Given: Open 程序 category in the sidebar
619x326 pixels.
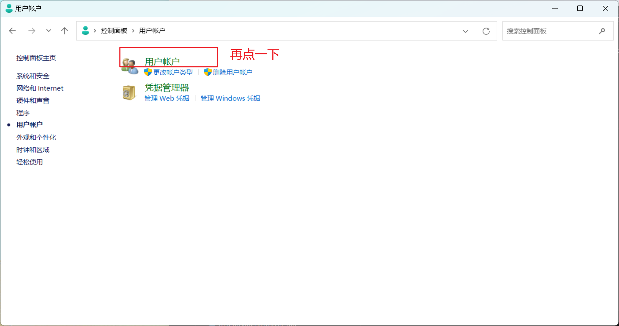Looking at the screenshot, I should point(23,113).
